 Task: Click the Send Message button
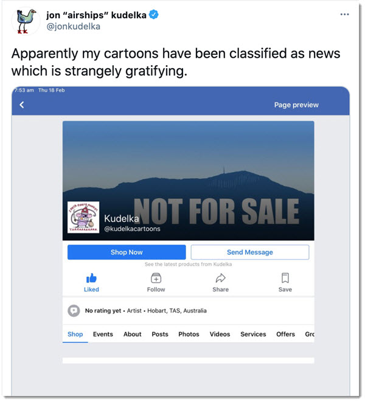249,252
